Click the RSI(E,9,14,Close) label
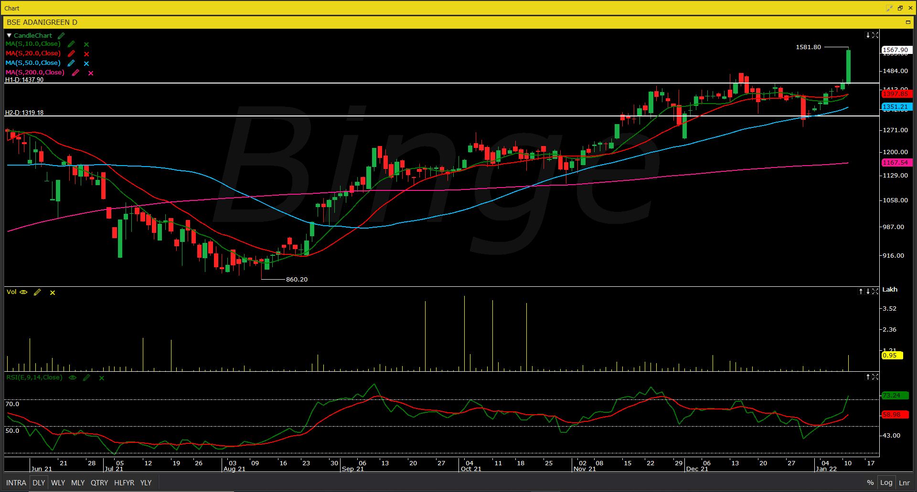Image resolution: width=917 pixels, height=492 pixels. tap(34, 377)
